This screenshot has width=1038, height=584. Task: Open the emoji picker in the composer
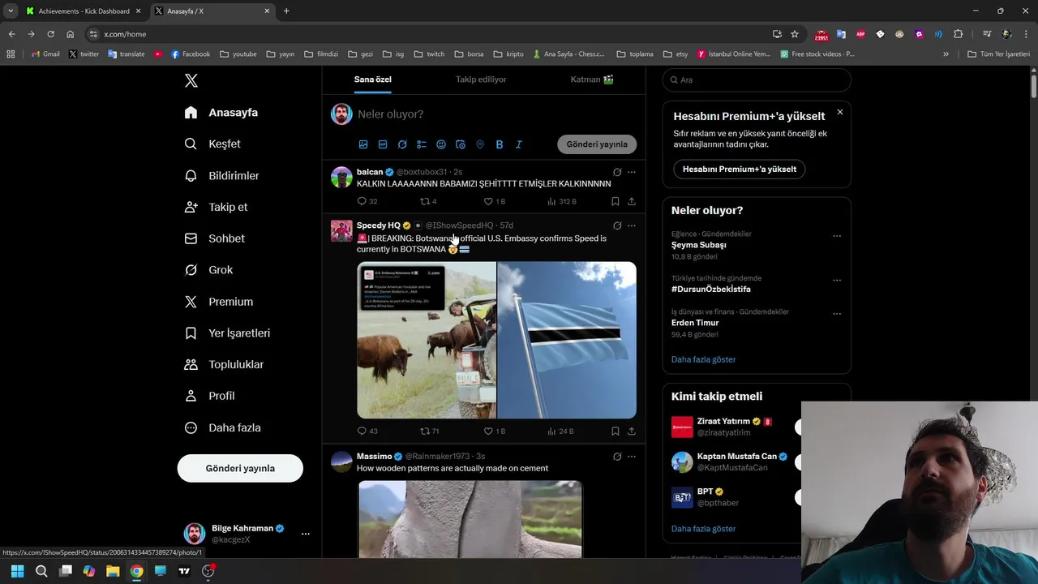pos(441,144)
